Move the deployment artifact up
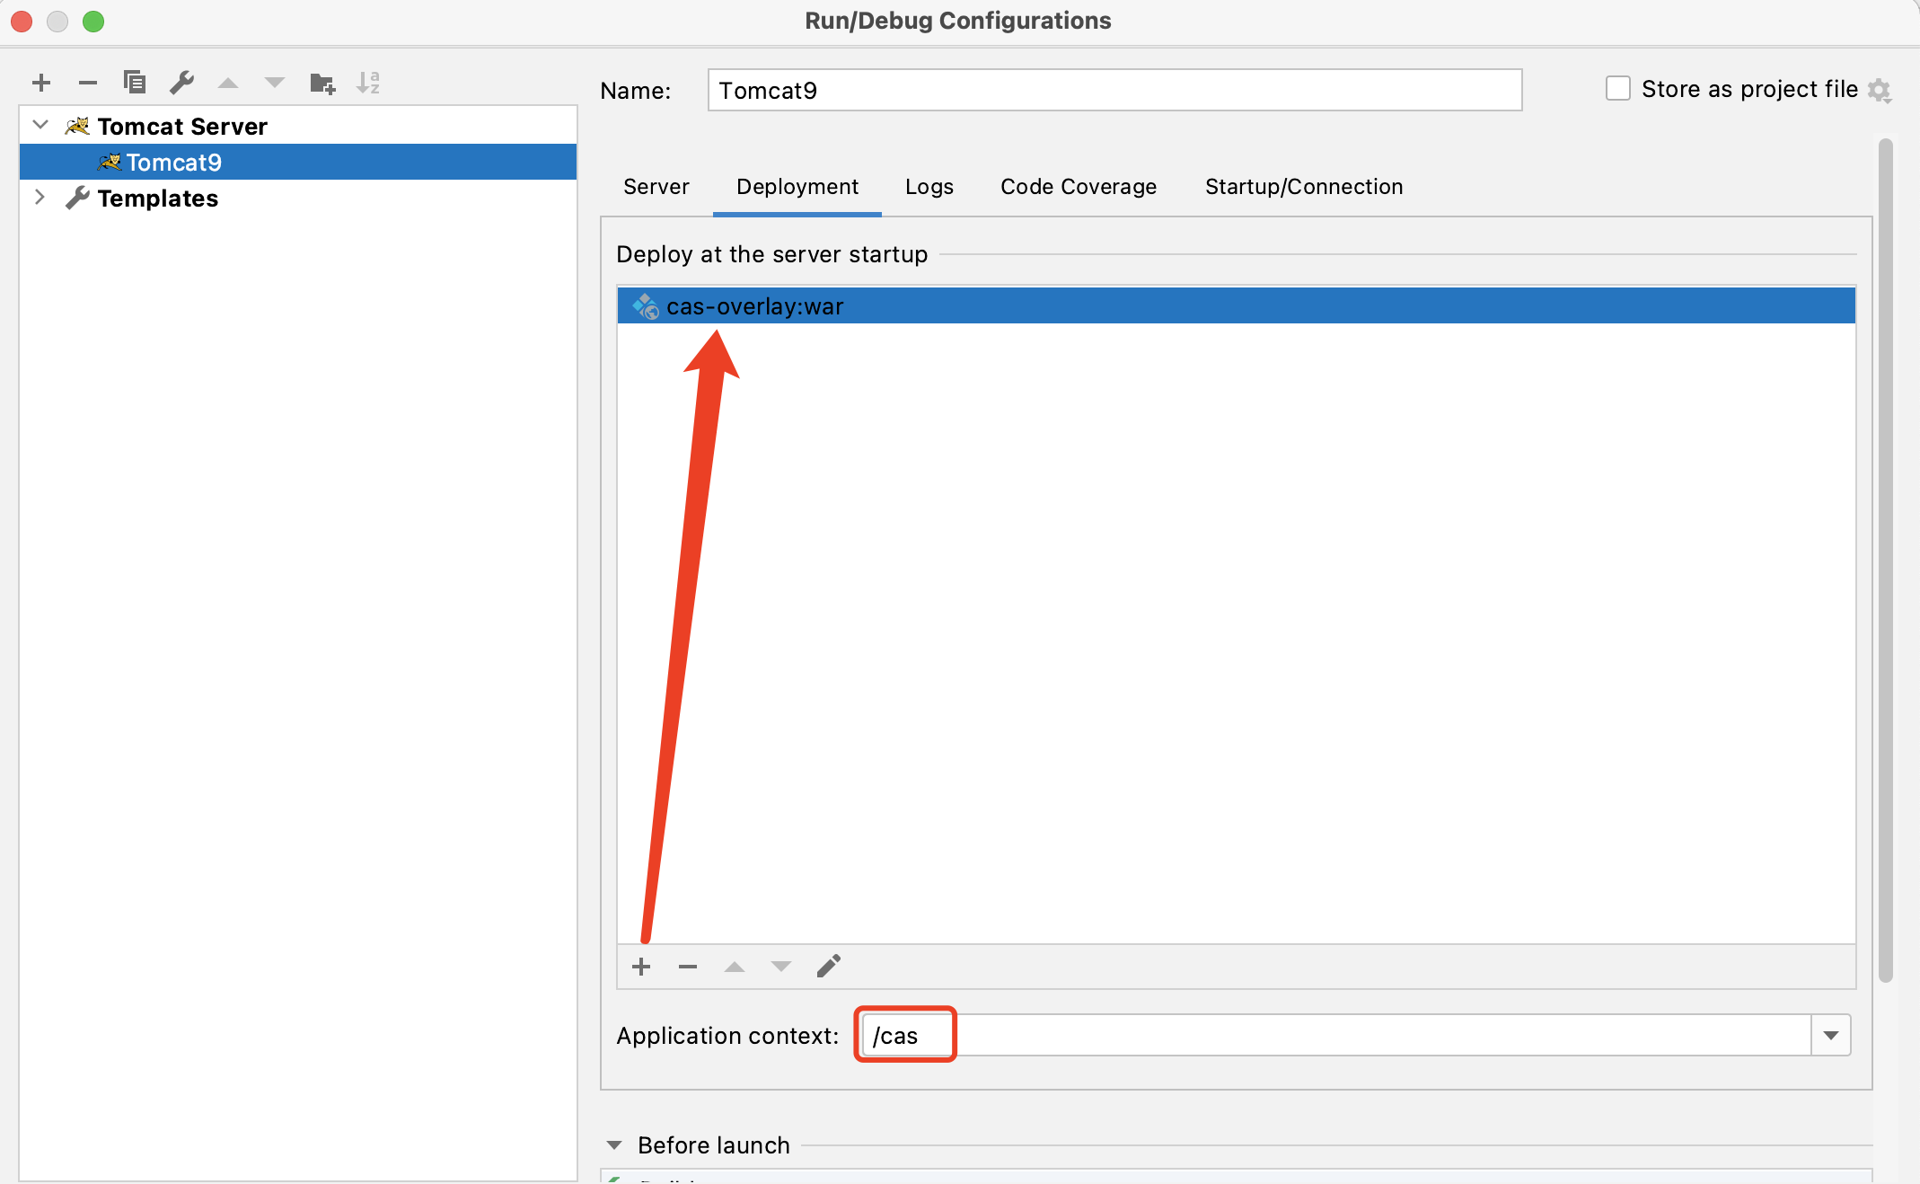 (x=735, y=967)
